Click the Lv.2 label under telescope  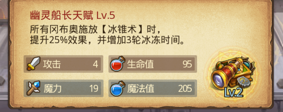[234, 93]
